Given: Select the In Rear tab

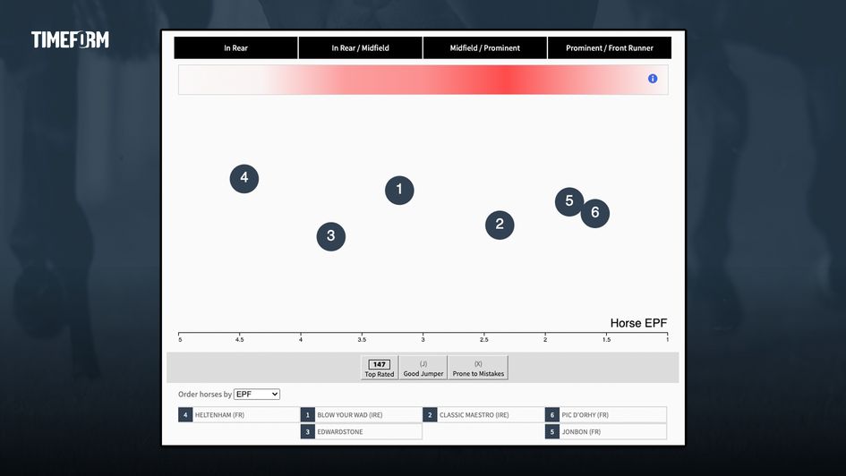Looking at the screenshot, I should tap(235, 48).
